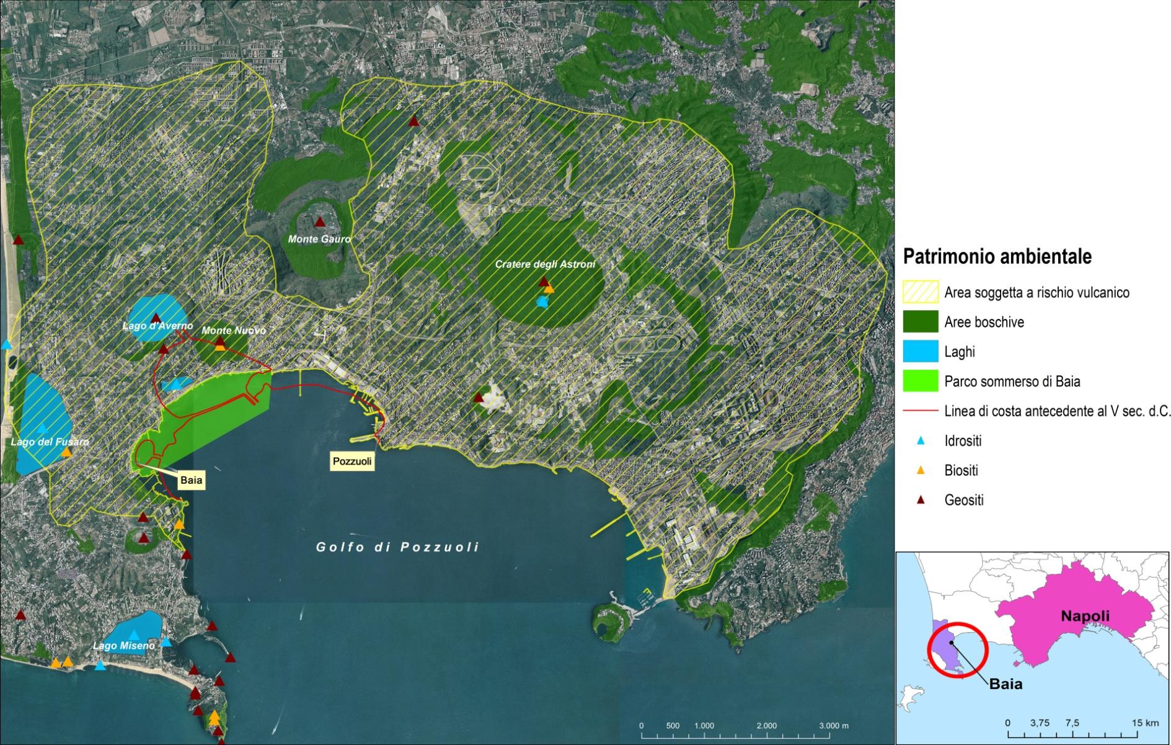
Task: Click the Napoli label in the inset map
Action: coord(1085,616)
